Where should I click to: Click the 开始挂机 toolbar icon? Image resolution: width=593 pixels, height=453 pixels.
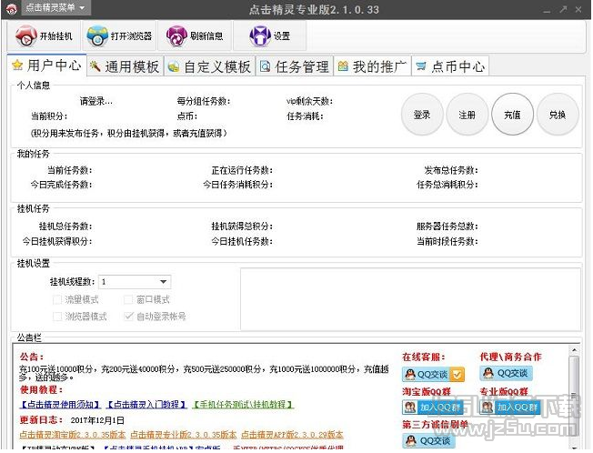coord(44,35)
